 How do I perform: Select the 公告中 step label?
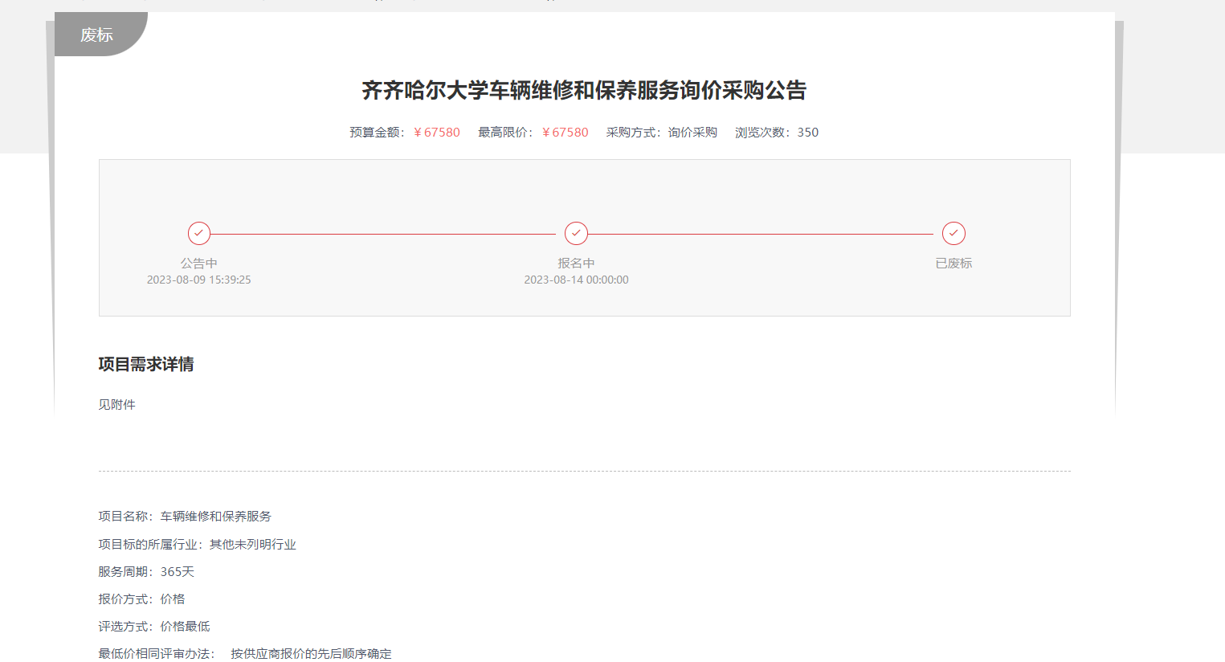click(199, 263)
